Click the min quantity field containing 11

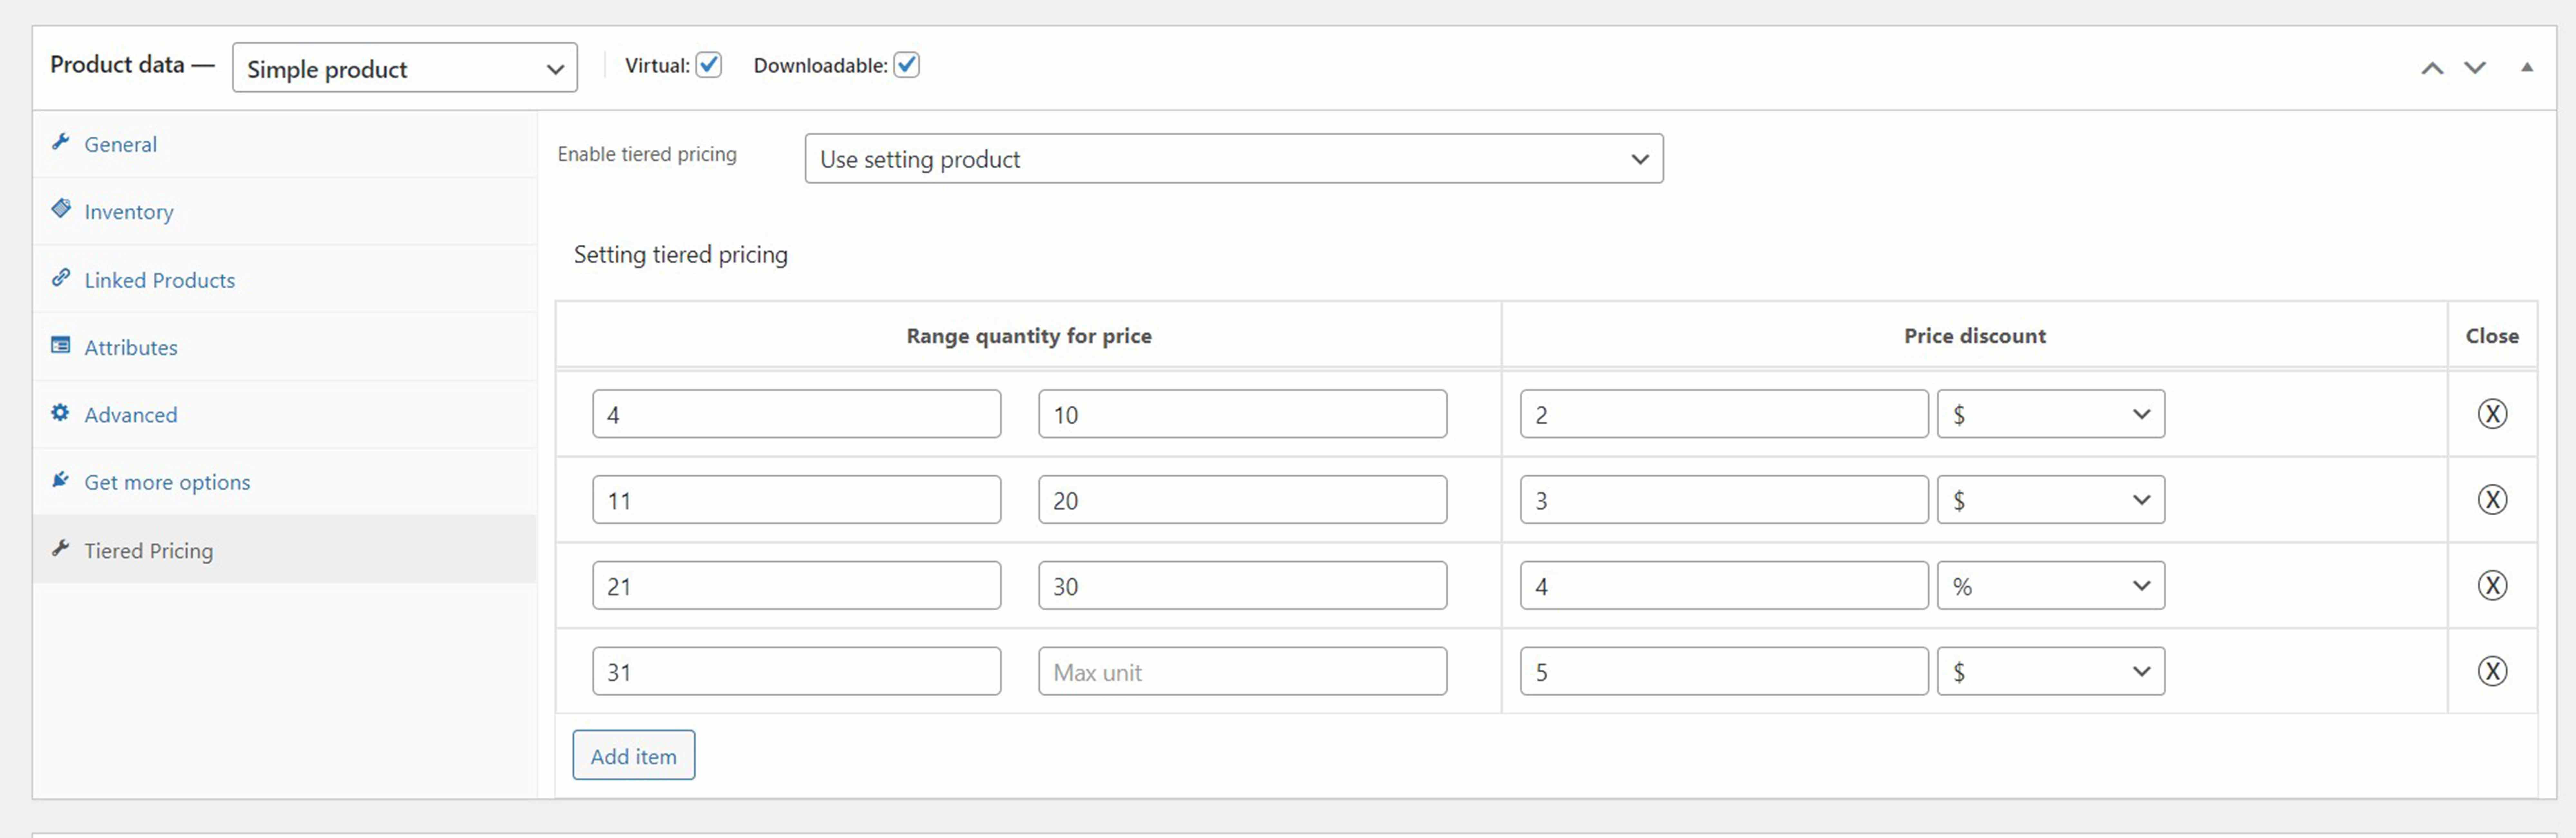[x=797, y=500]
